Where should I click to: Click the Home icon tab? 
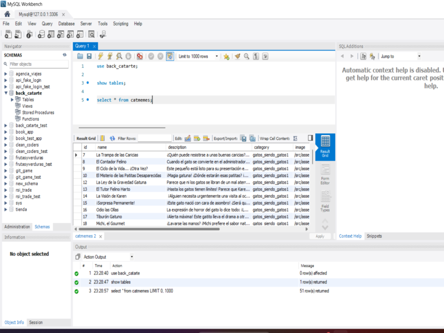coord(7,14)
